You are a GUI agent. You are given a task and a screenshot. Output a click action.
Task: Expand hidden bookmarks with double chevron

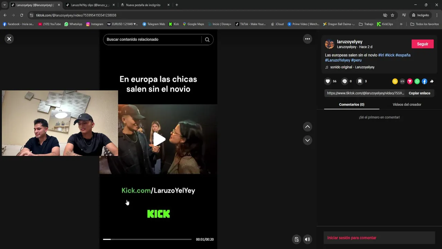pyautogui.click(x=401, y=24)
